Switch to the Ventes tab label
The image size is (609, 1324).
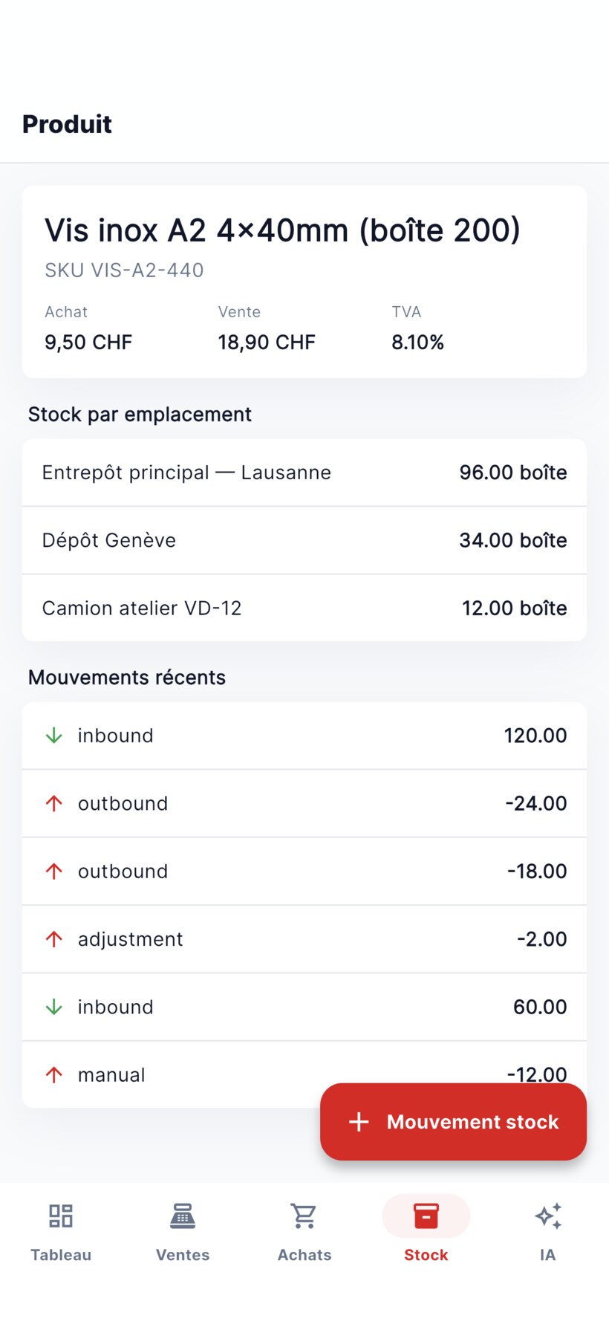pyautogui.click(x=183, y=1255)
